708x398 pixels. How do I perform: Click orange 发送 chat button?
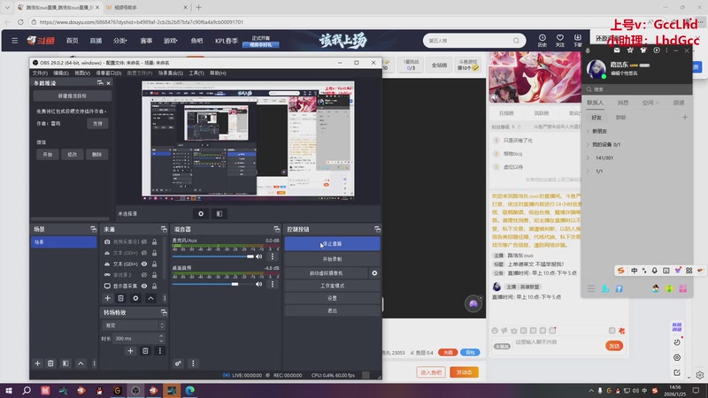(614, 346)
